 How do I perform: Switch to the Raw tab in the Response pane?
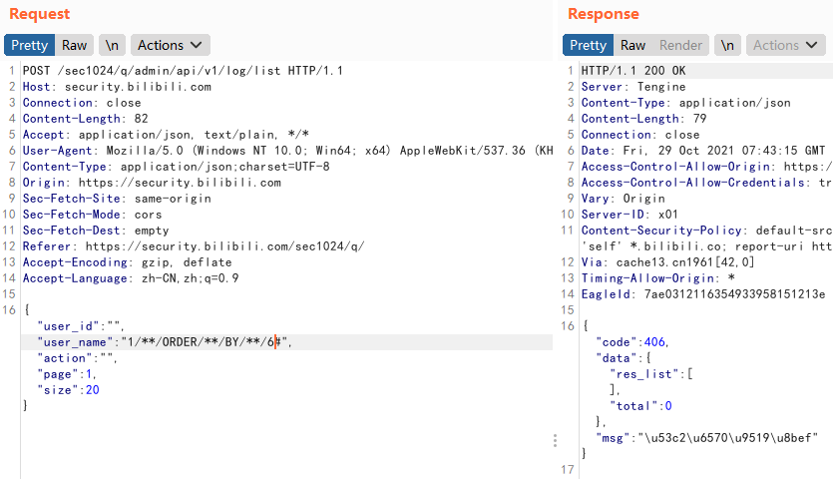[x=632, y=45]
